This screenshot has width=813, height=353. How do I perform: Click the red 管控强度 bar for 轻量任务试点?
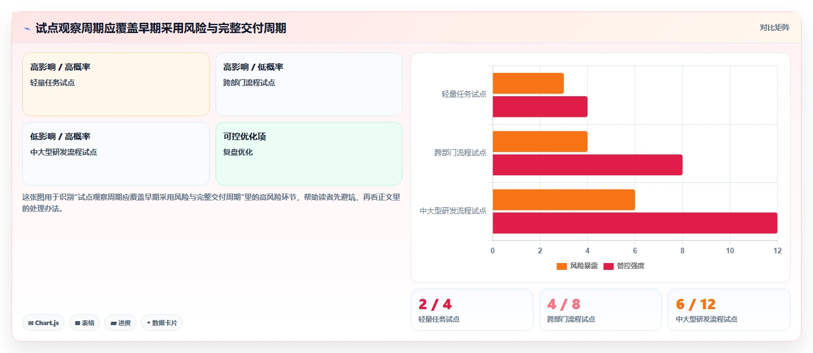tap(540, 107)
